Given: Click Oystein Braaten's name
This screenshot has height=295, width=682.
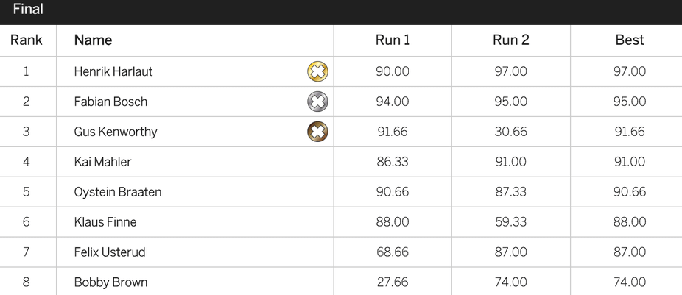Looking at the screenshot, I should pos(117,192).
